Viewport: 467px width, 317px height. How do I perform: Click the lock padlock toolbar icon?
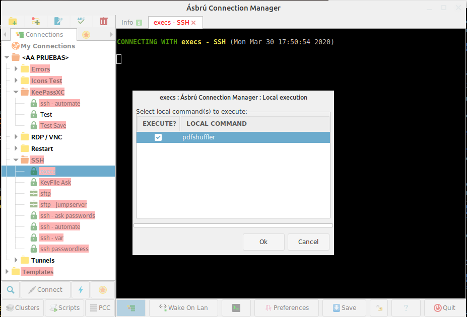coord(379,308)
